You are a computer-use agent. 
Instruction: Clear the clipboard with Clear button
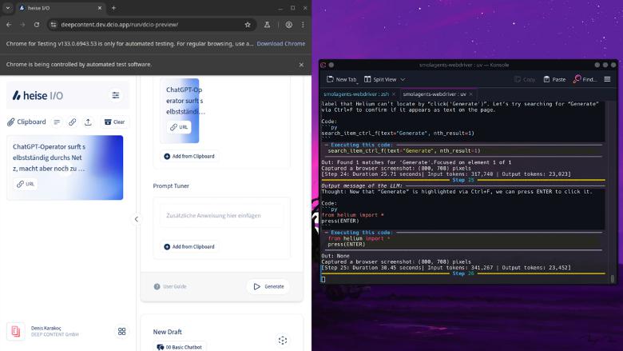click(x=114, y=122)
